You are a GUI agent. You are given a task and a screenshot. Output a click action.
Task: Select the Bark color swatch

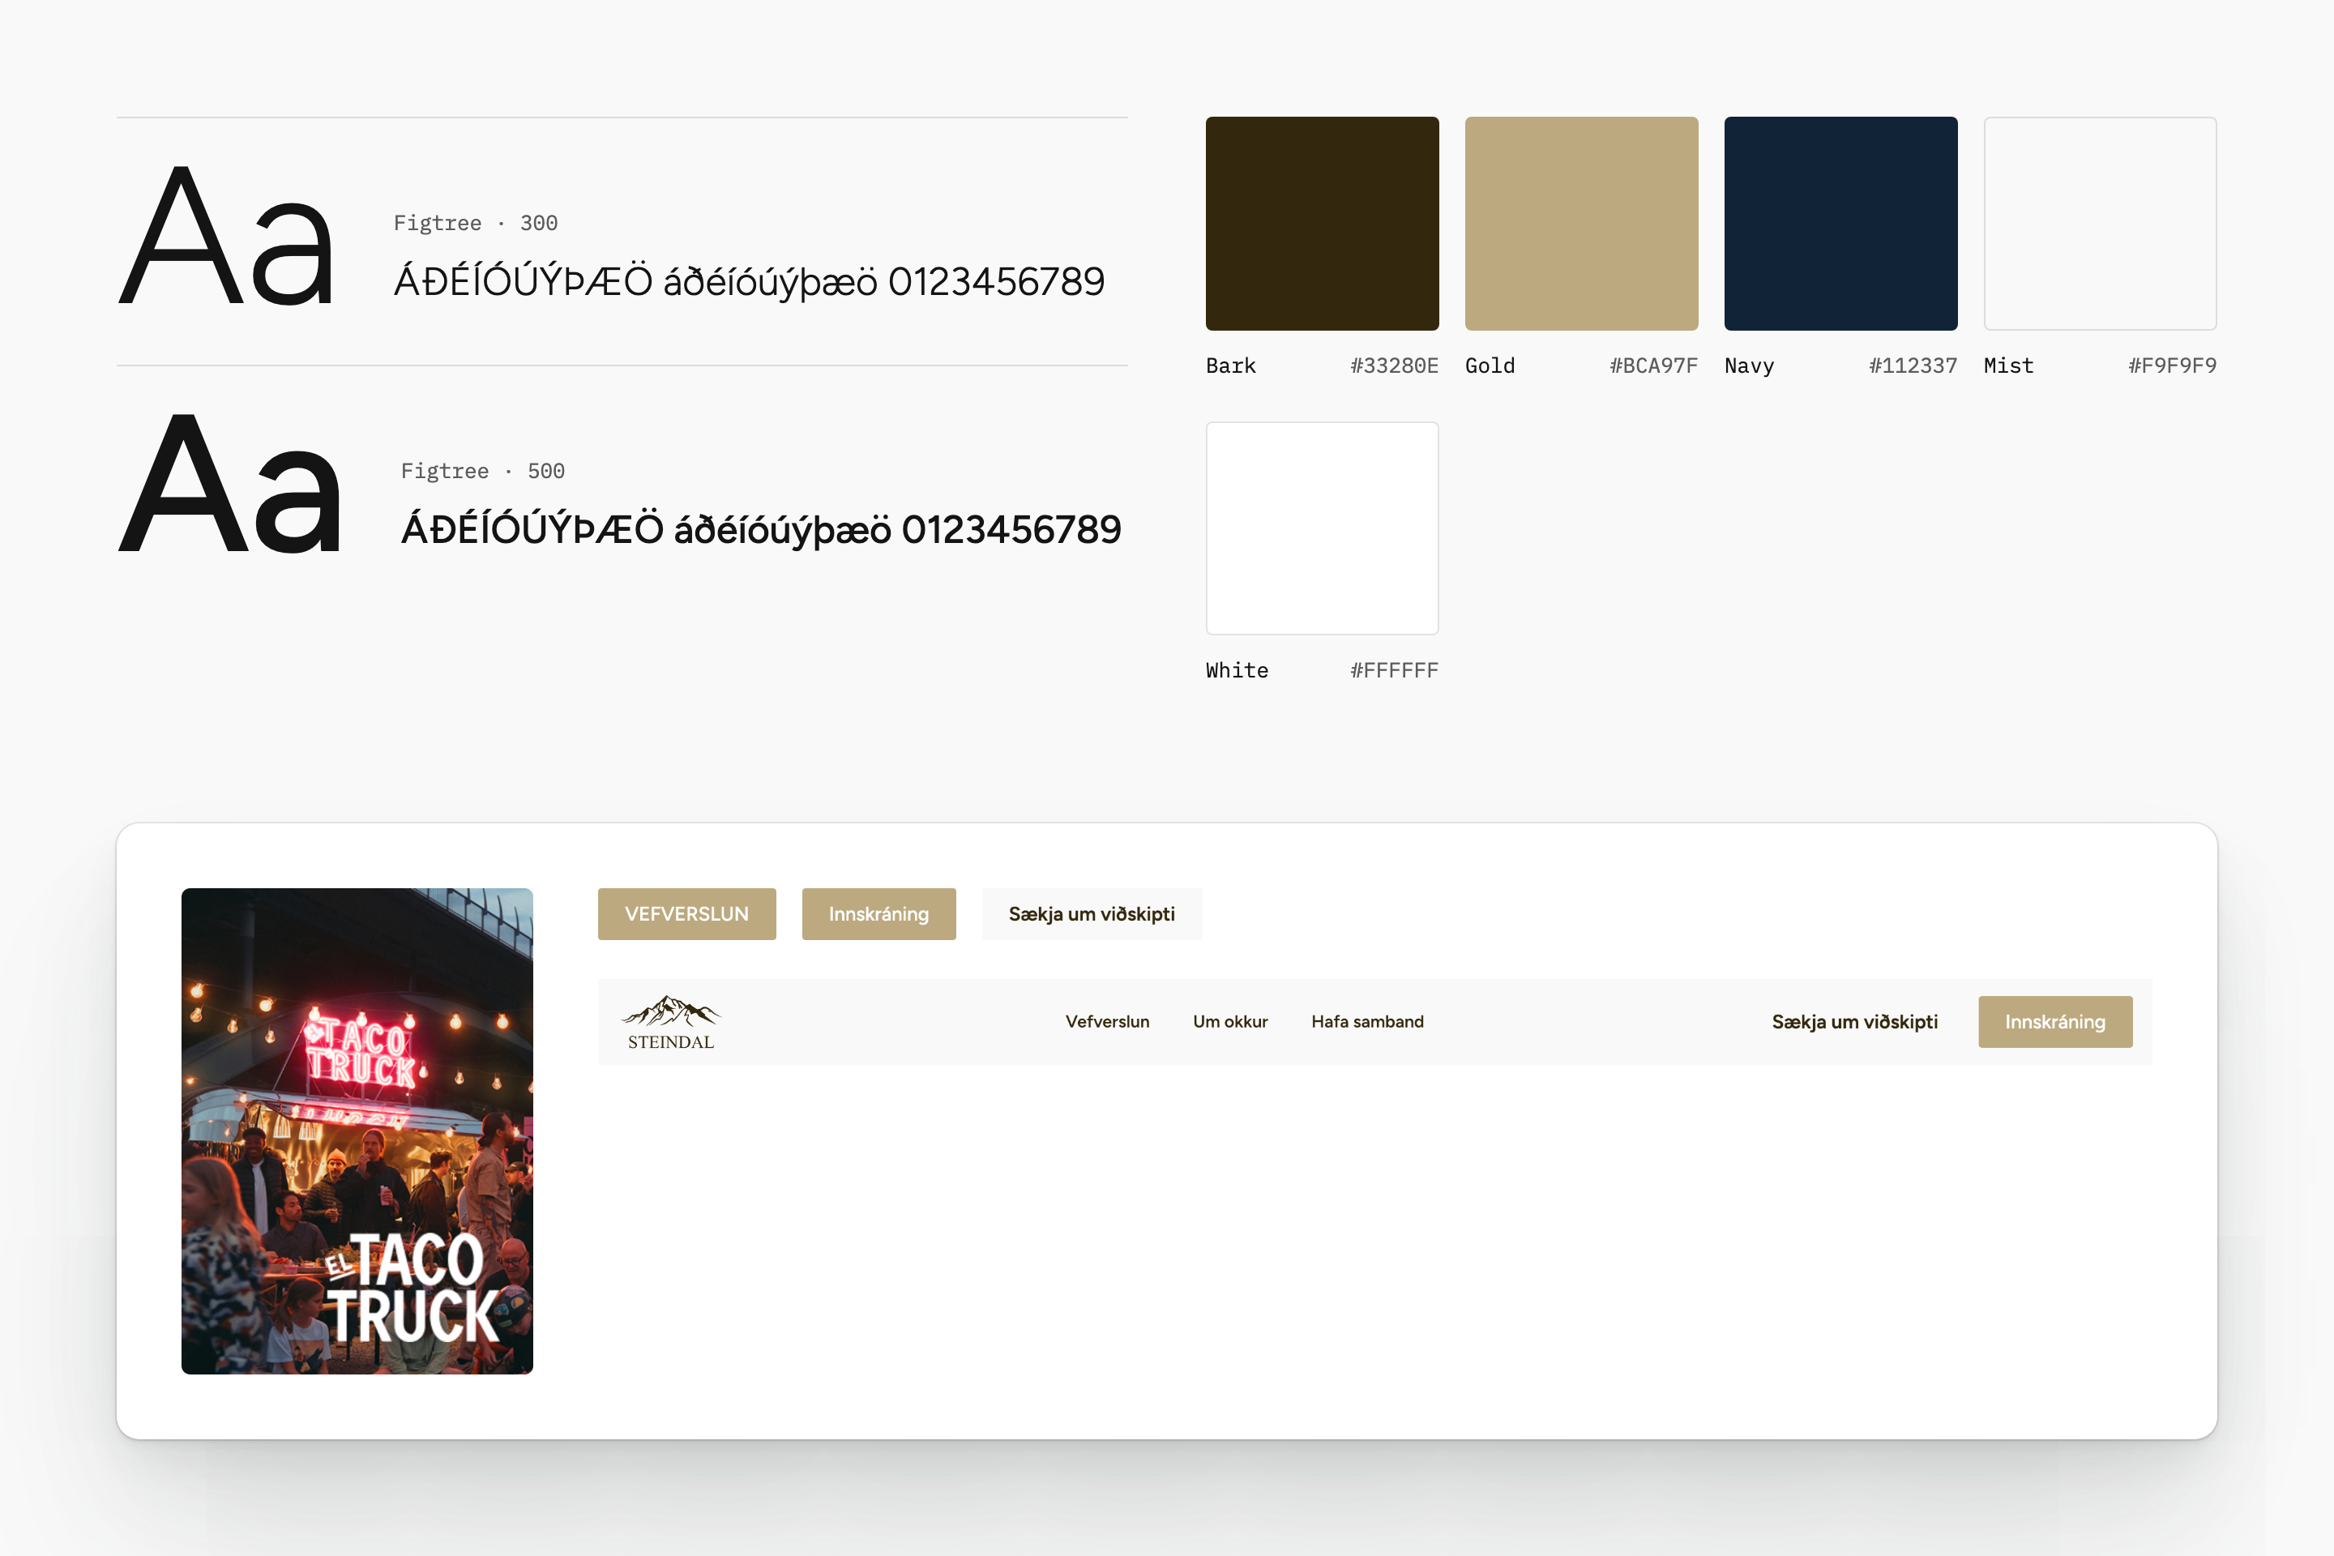coord(1322,224)
